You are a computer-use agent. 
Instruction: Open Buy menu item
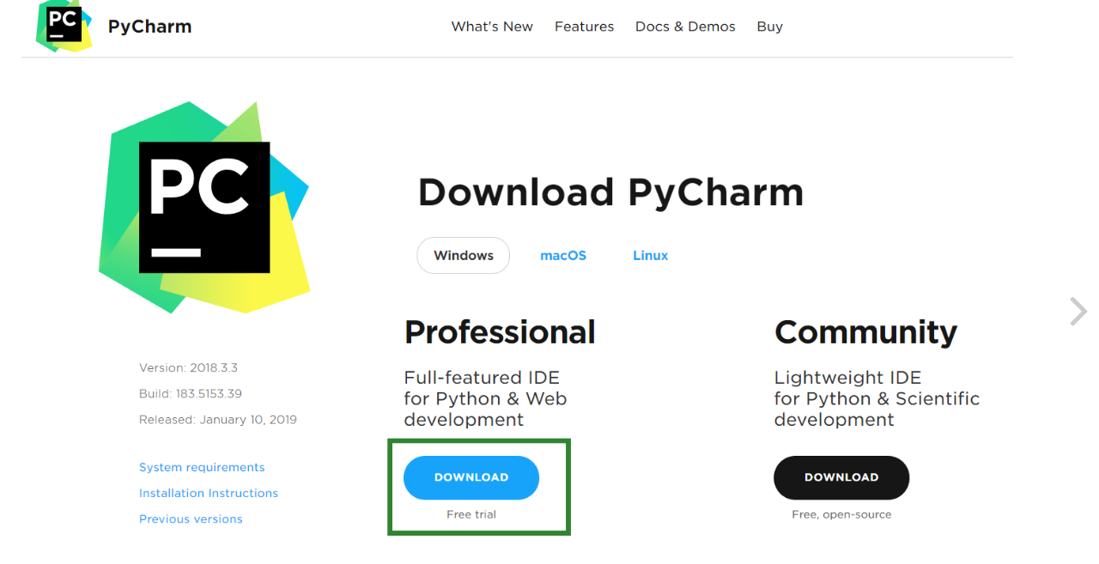(x=769, y=27)
